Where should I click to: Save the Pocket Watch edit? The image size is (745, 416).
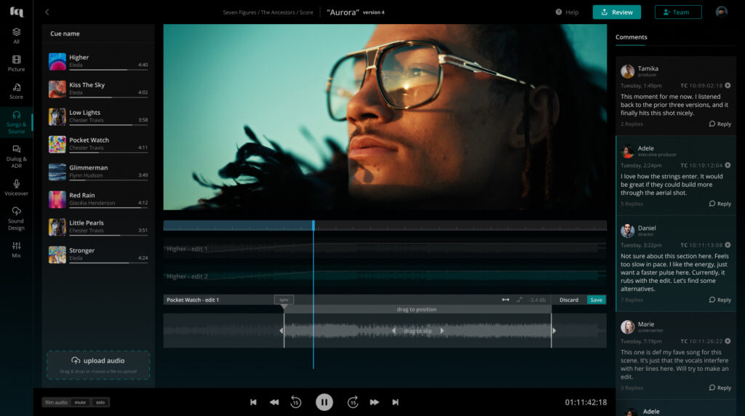[596, 300]
